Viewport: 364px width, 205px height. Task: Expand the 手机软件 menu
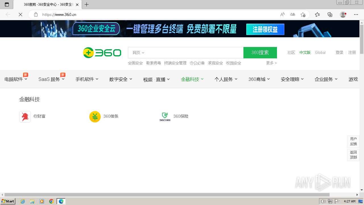tap(87, 79)
